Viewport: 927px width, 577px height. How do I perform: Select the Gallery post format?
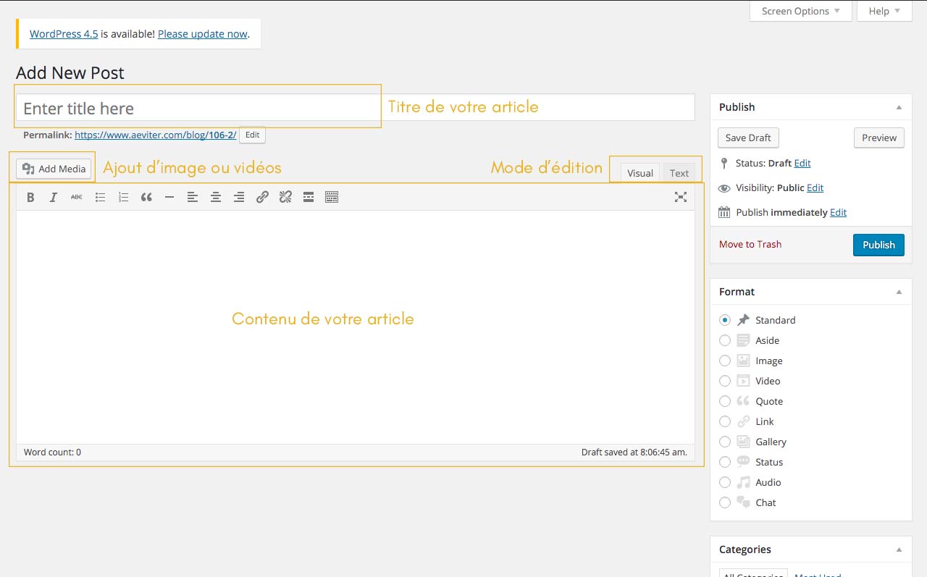pos(725,442)
